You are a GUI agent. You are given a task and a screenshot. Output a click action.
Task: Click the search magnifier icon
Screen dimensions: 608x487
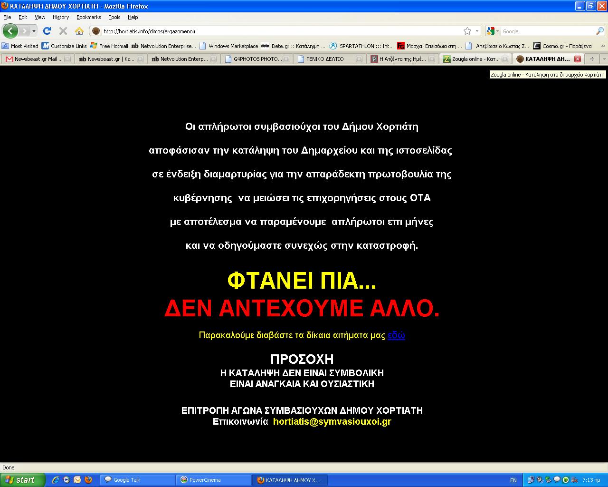click(x=600, y=31)
